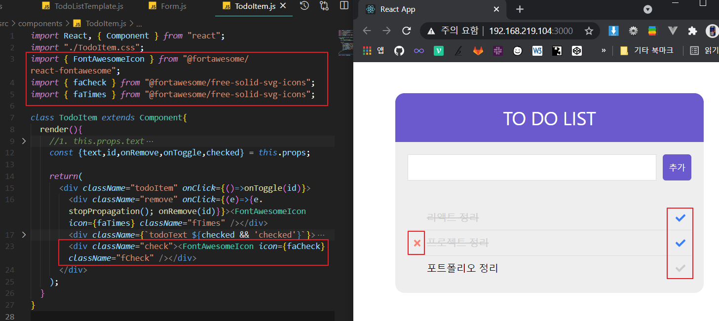Click the breadcrumb ellipsis after TodoItem.js
Screen dimensions: 719x321
pos(139,24)
